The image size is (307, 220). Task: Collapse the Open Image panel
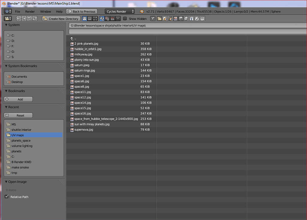tap(6, 182)
